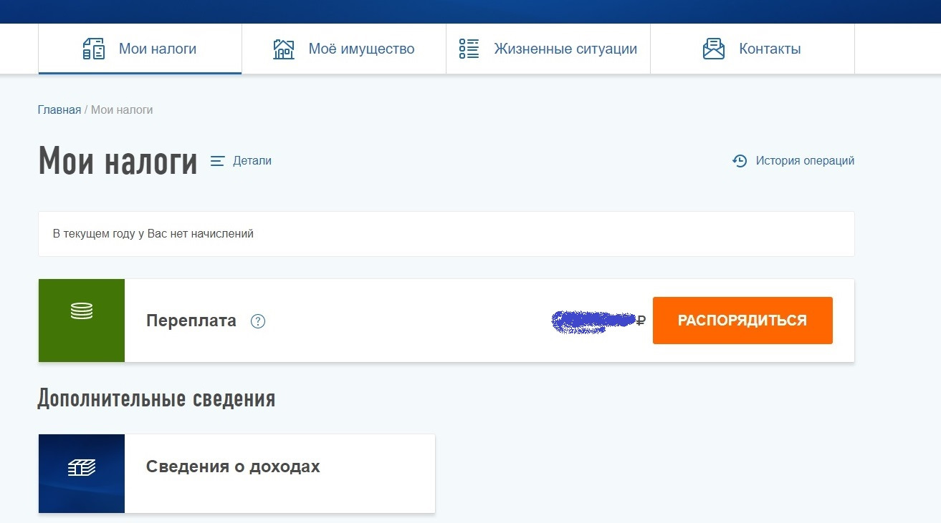This screenshot has height=523, width=941.
Task: Click the Дополнительные сведения heading
Action: click(x=156, y=399)
